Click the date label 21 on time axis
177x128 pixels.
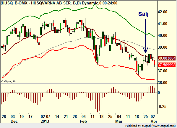(66, 116)
